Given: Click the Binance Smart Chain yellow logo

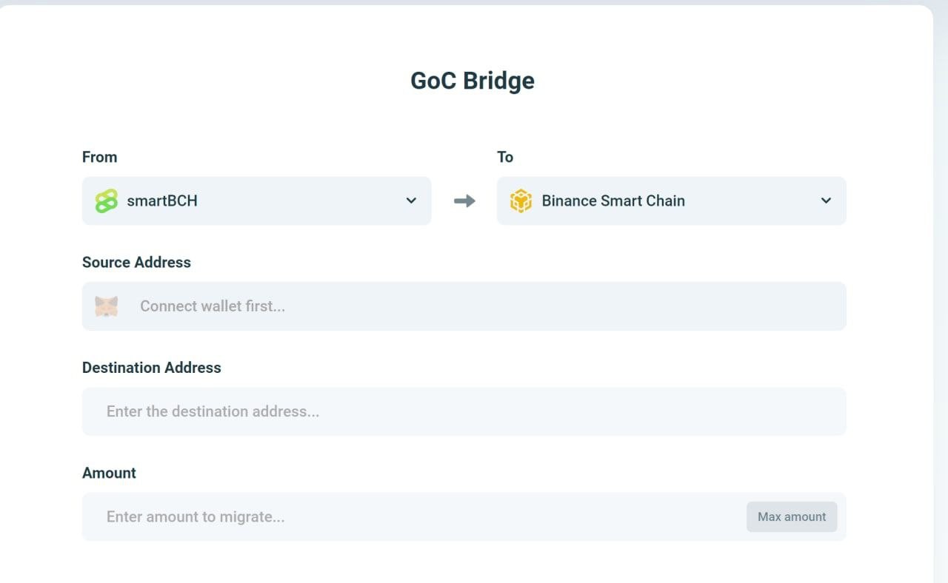Looking at the screenshot, I should [521, 200].
